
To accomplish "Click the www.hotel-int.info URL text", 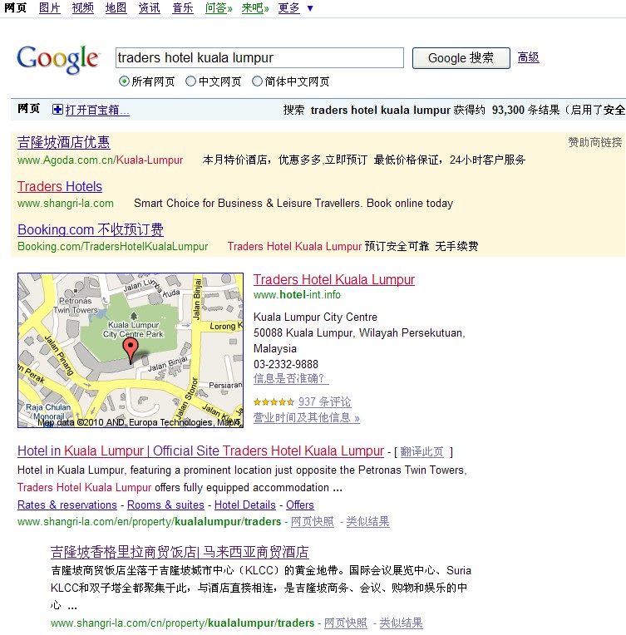I will [297, 295].
